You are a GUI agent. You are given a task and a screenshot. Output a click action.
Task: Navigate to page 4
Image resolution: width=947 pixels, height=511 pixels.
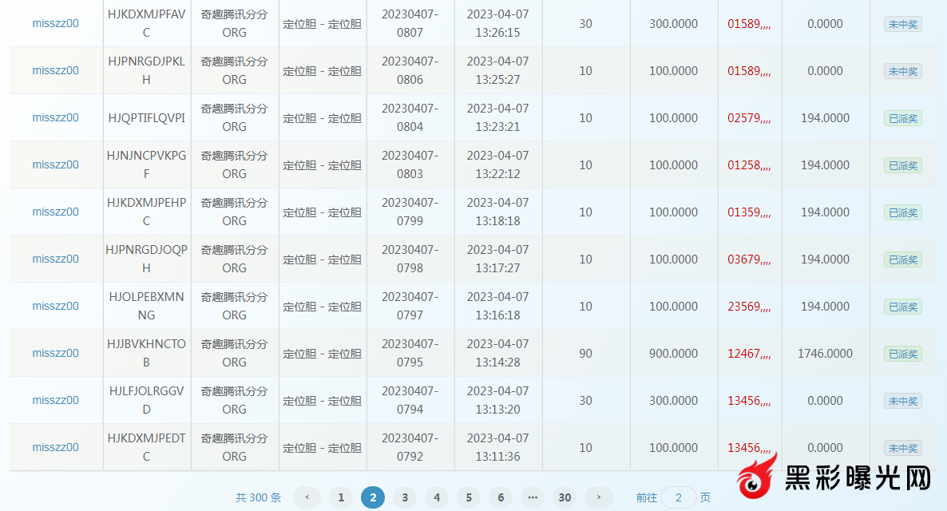437,497
